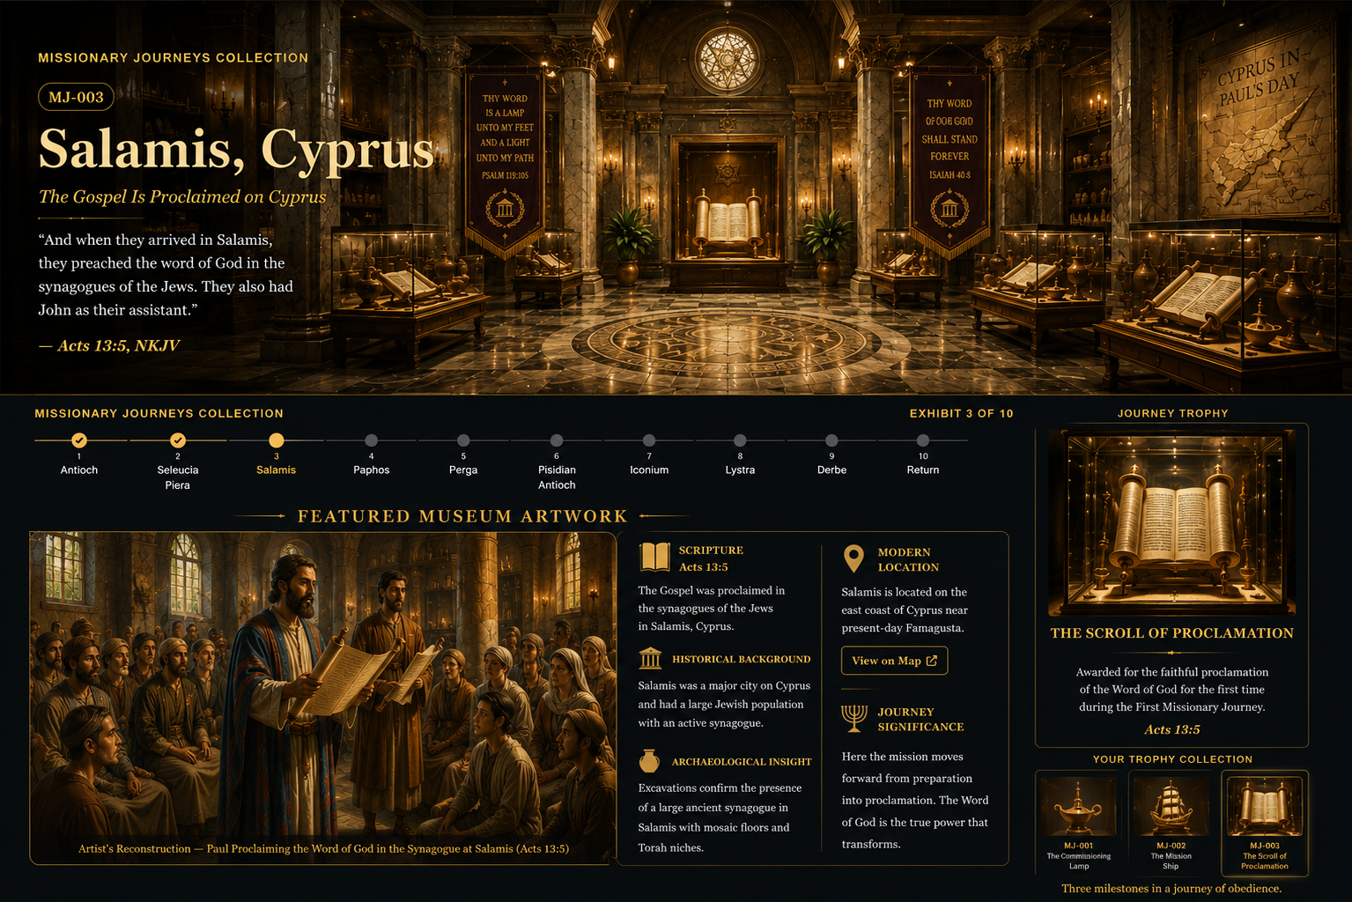Click the Isaiah 40:8 banner emblem
1352x902 pixels.
click(949, 209)
